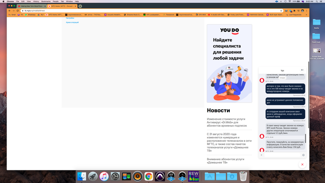The width and height of the screenshot is (325, 183).
Task: Open the orange speaker app in Dock
Action: point(137,176)
